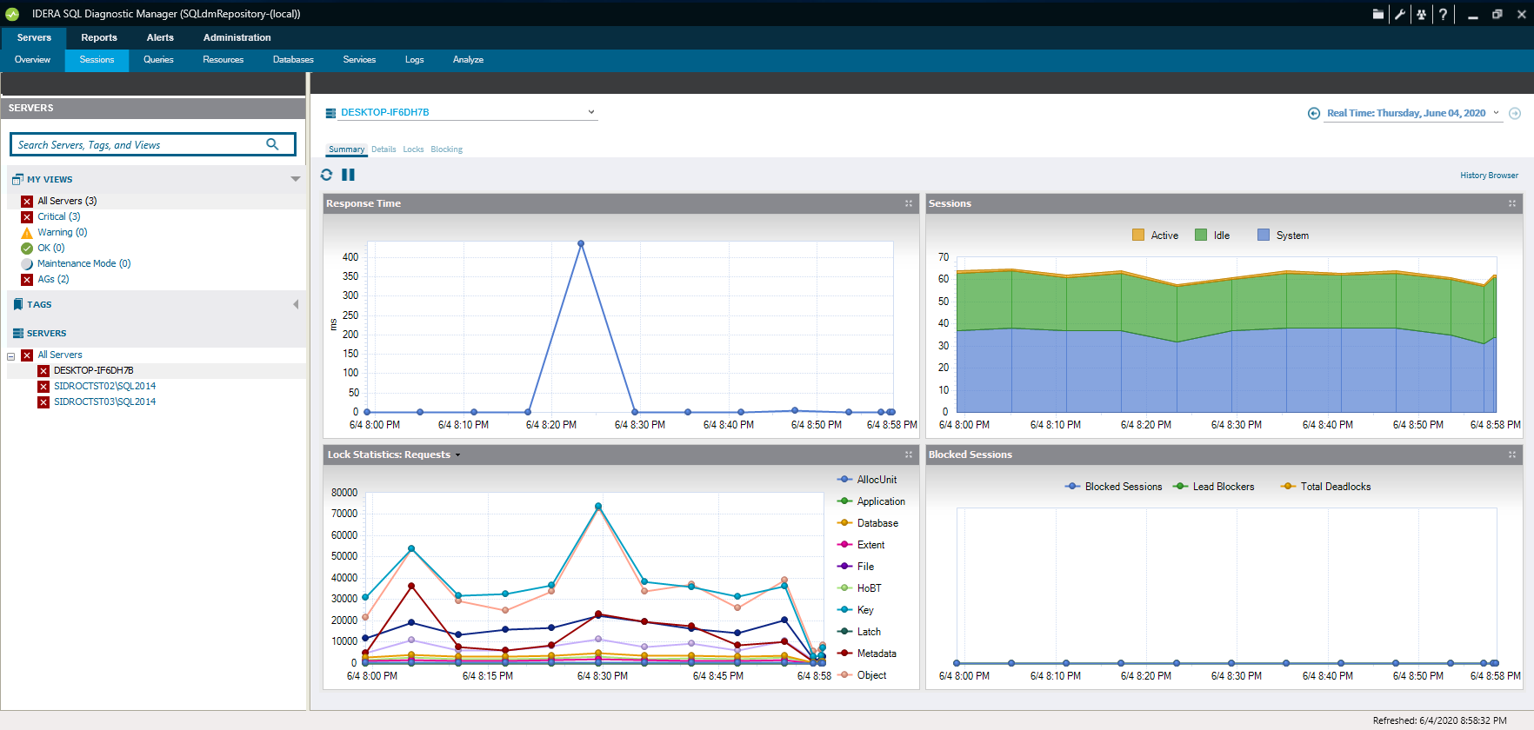Image resolution: width=1534 pixels, height=730 pixels.
Task: Click the folder icon in title bar
Action: [1378, 14]
